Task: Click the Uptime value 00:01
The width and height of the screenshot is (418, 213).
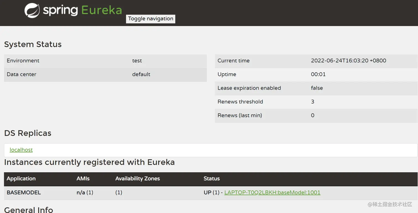Action: [x=318, y=74]
